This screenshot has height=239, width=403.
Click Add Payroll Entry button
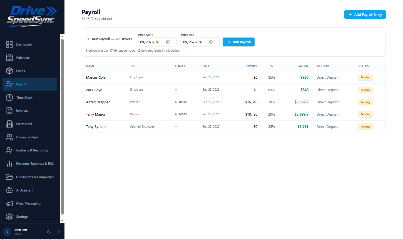[x=365, y=14]
